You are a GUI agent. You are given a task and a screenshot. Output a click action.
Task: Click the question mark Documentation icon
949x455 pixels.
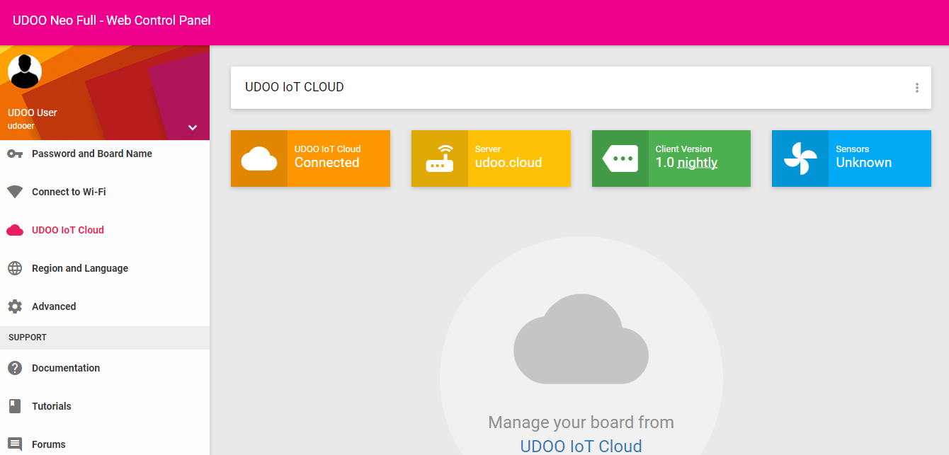click(15, 368)
